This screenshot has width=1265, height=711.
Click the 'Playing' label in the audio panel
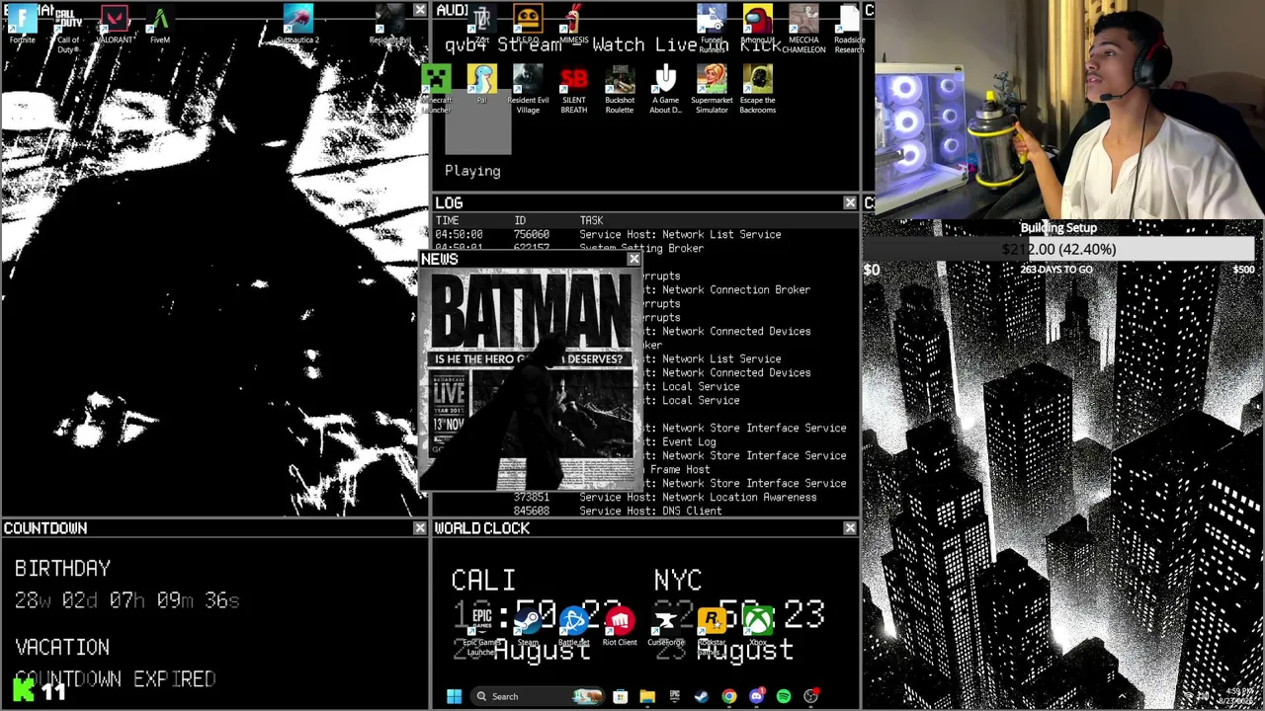click(x=472, y=171)
